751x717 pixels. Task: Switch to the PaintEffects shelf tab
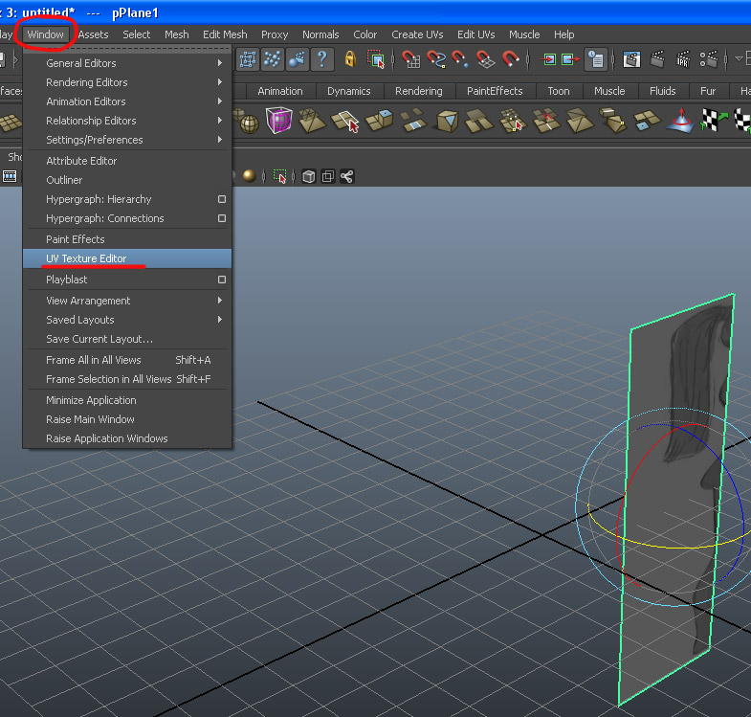tap(495, 91)
